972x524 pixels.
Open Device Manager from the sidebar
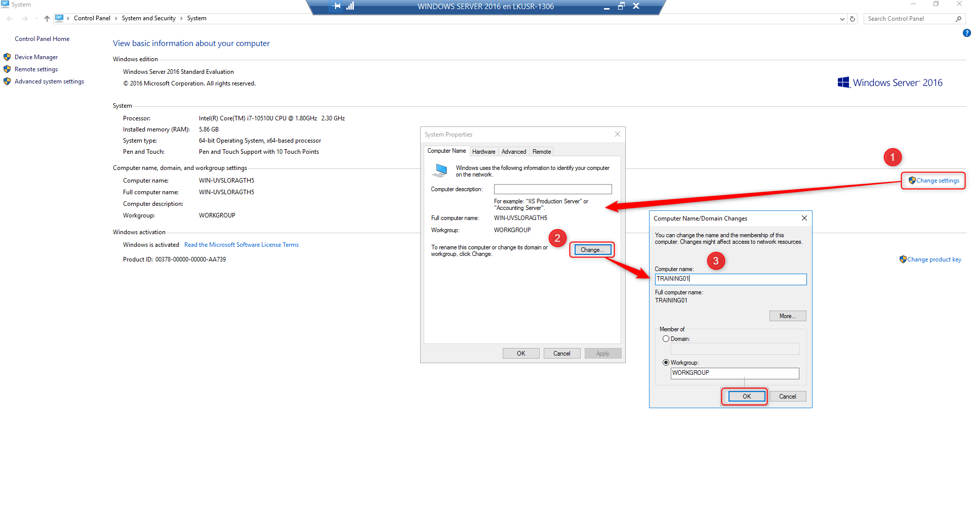click(36, 57)
